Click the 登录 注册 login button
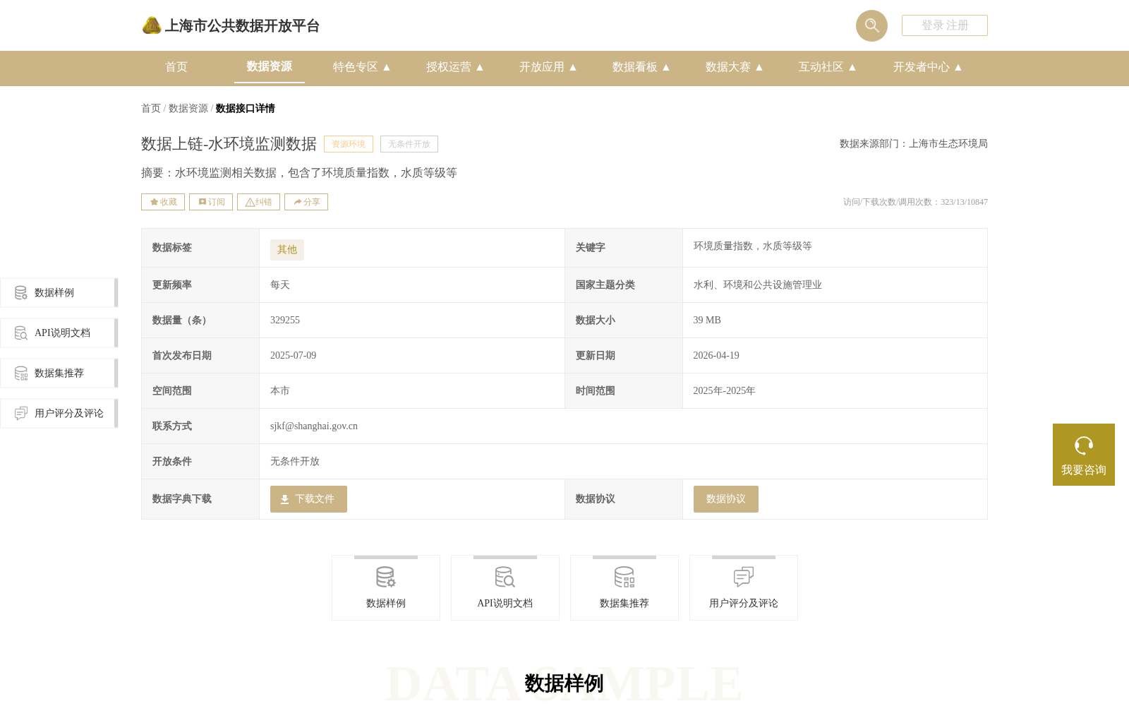 [945, 25]
